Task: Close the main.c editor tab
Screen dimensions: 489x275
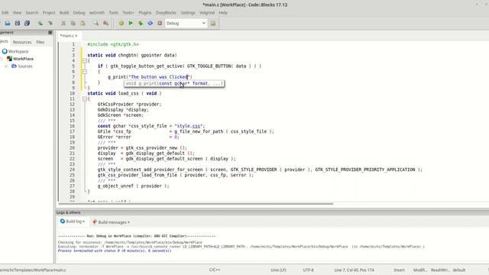Action: [76, 36]
